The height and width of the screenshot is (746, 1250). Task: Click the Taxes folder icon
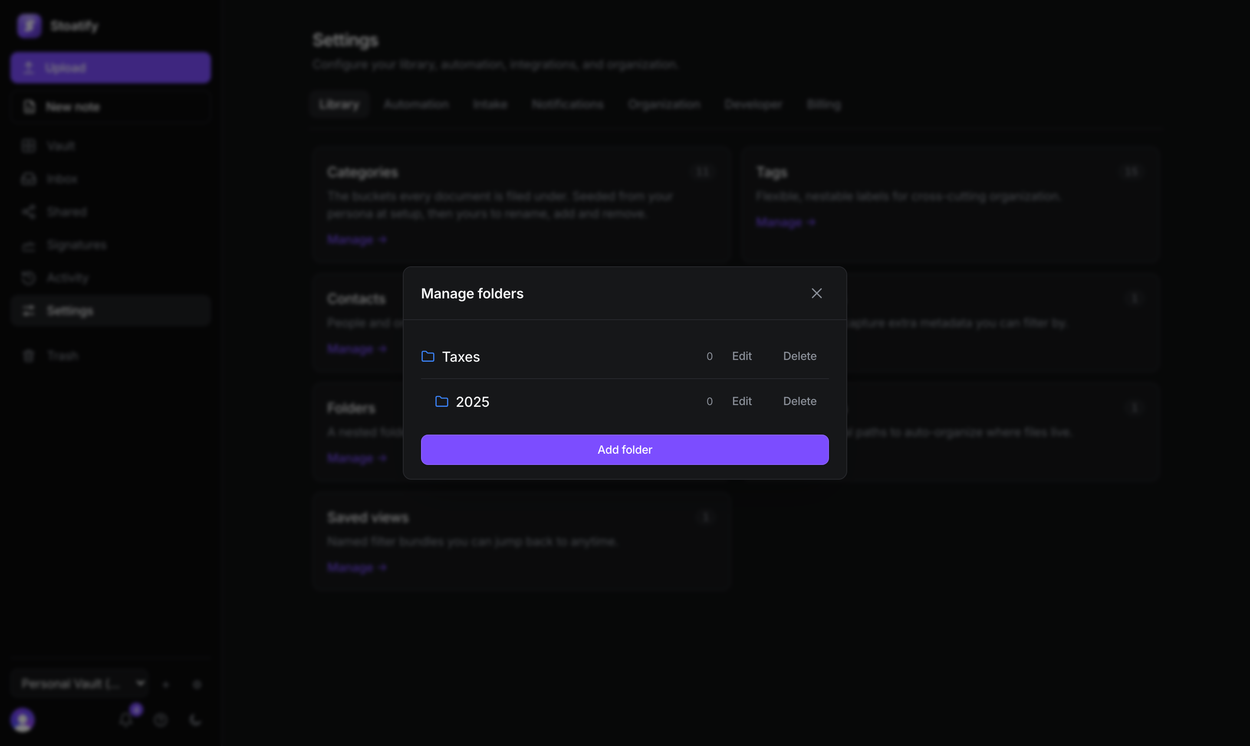point(428,357)
